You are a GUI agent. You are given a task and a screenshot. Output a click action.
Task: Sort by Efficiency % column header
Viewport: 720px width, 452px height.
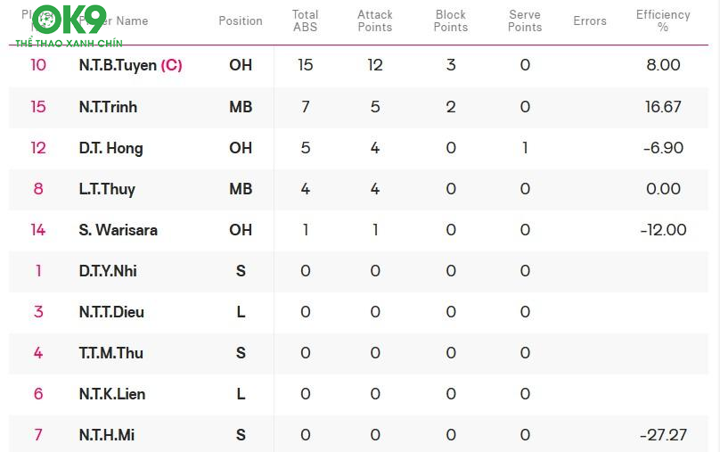click(x=663, y=21)
